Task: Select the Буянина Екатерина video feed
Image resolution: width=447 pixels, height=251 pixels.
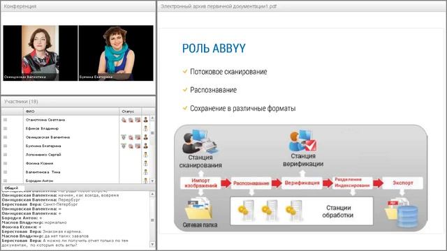Action: coord(116,53)
